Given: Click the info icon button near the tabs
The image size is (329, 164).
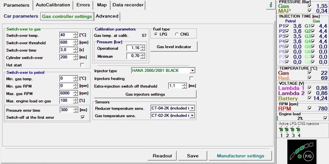Looking at the screenshot, I should click(271, 5).
